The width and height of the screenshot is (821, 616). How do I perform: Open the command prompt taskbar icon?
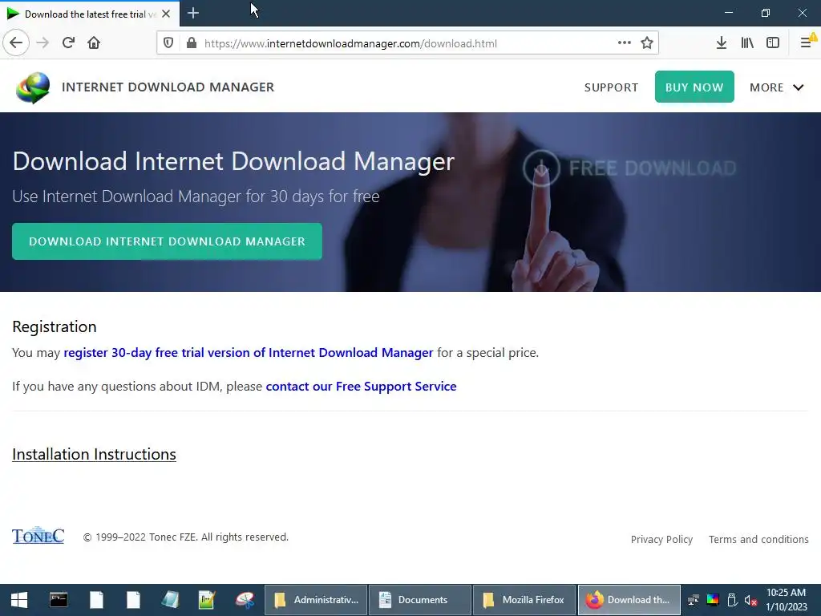point(58,600)
